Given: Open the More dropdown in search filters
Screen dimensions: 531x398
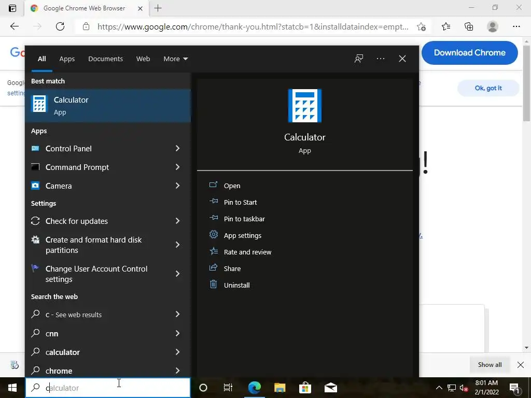Looking at the screenshot, I should [175, 59].
